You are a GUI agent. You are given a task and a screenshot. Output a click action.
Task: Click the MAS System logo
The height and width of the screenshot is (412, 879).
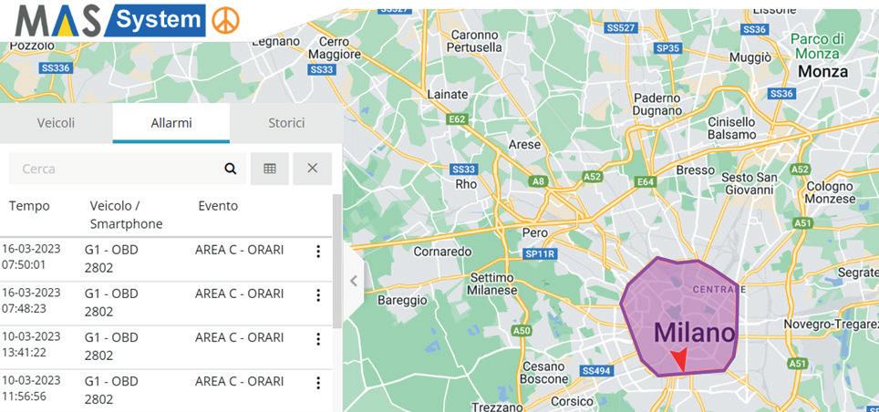(x=110, y=21)
